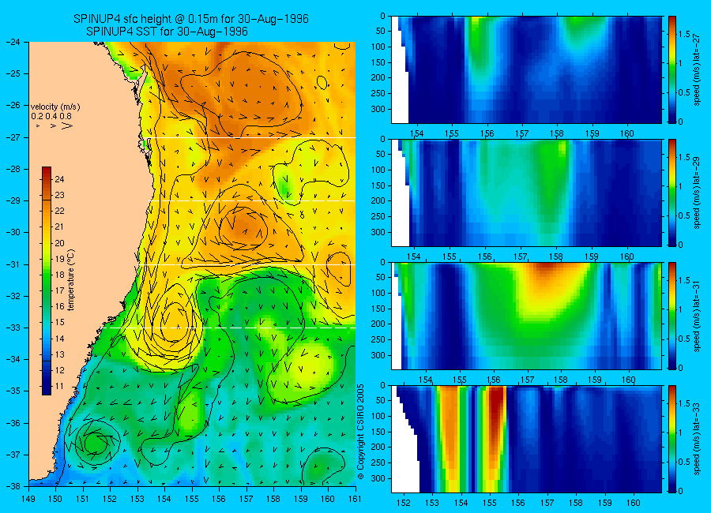
Task: Click the lat=-33 speed cross-section panel
Action: [x=526, y=439]
